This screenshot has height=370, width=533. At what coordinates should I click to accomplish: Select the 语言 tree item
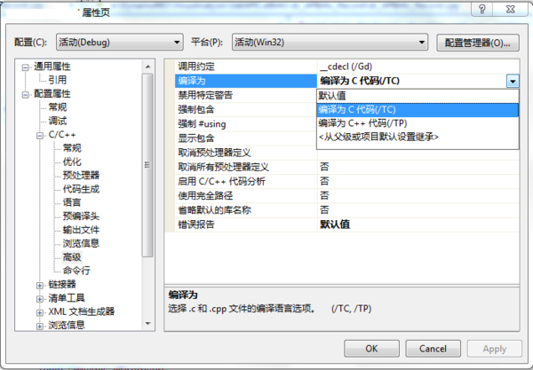click(72, 202)
